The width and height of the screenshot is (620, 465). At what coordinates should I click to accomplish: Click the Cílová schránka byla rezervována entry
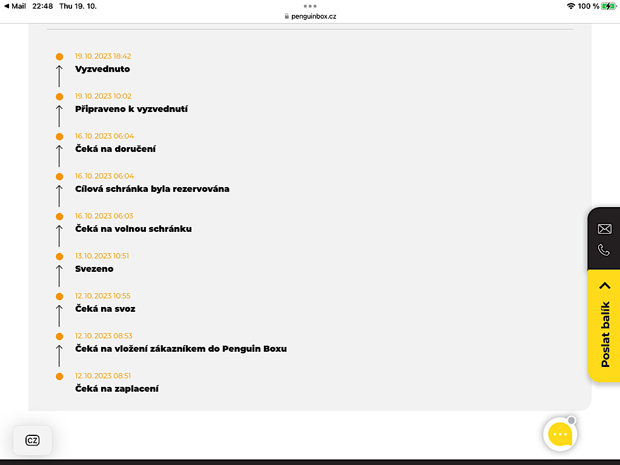[152, 189]
